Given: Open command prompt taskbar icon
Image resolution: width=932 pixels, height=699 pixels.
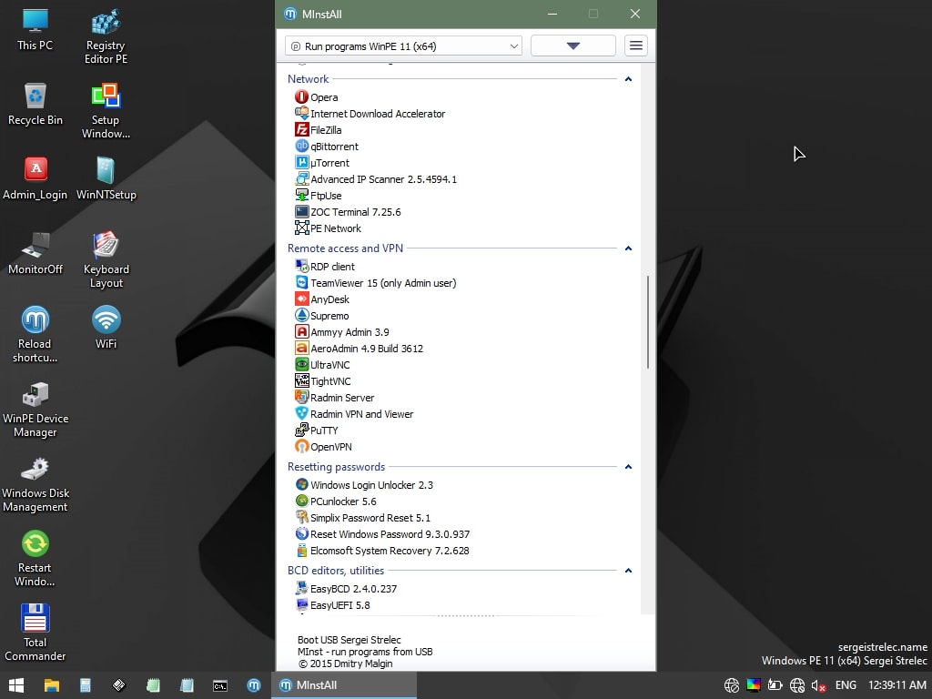Looking at the screenshot, I should tap(220, 685).
